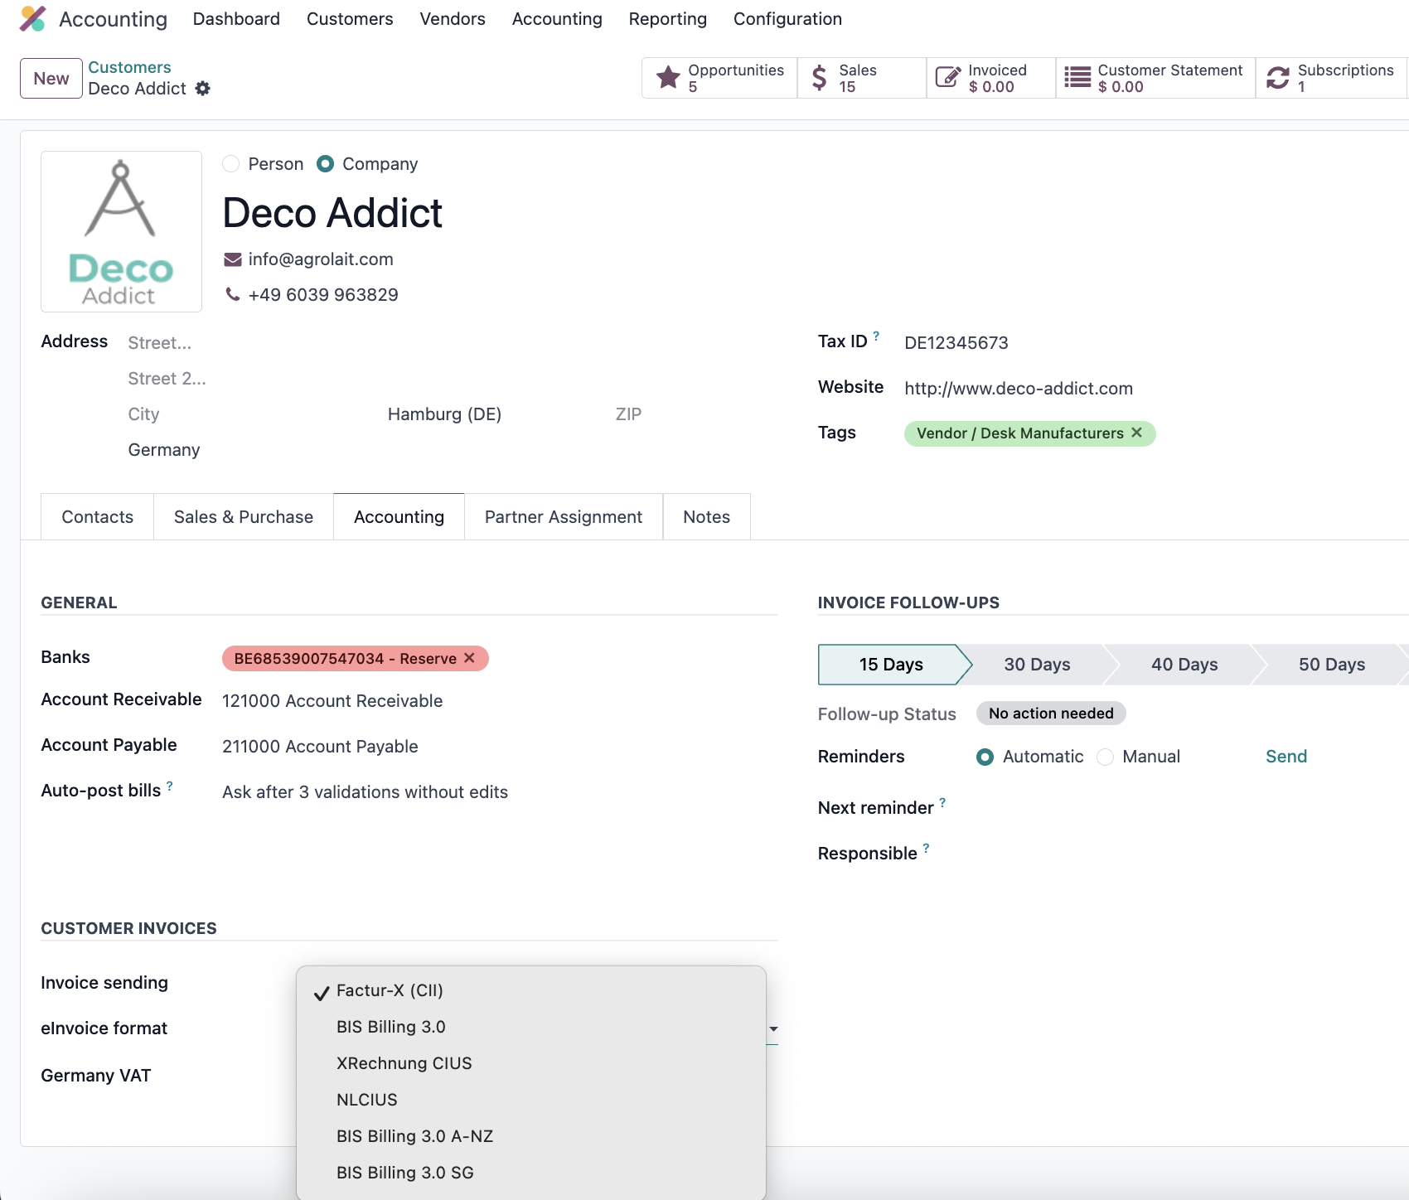Click the email info@agrolait.com

pos(321,259)
